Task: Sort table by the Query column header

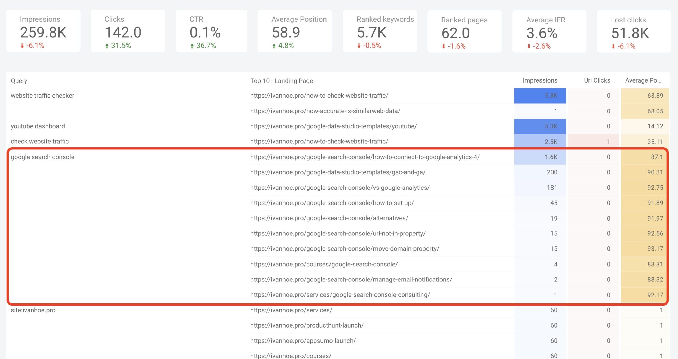Action: tap(19, 81)
